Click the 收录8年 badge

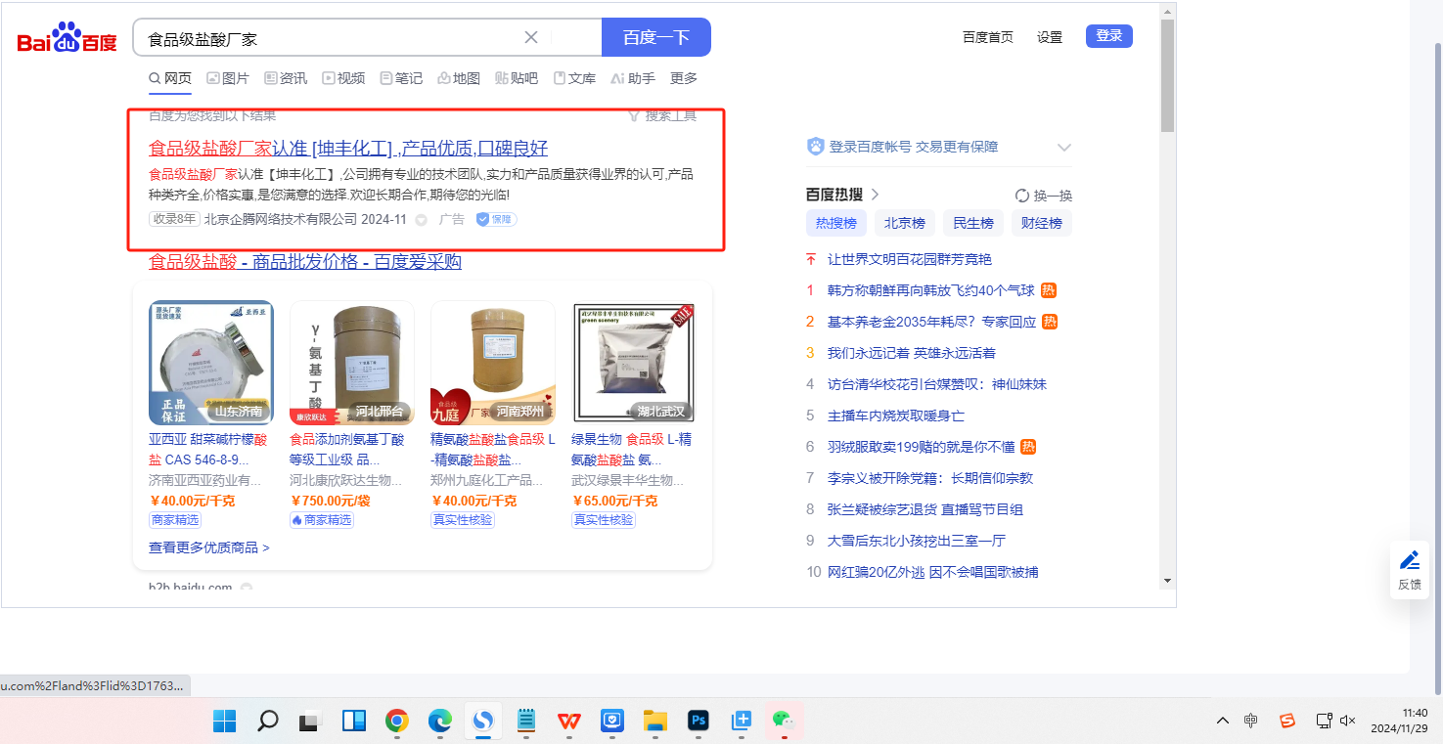pyautogui.click(x=174, y=219)
